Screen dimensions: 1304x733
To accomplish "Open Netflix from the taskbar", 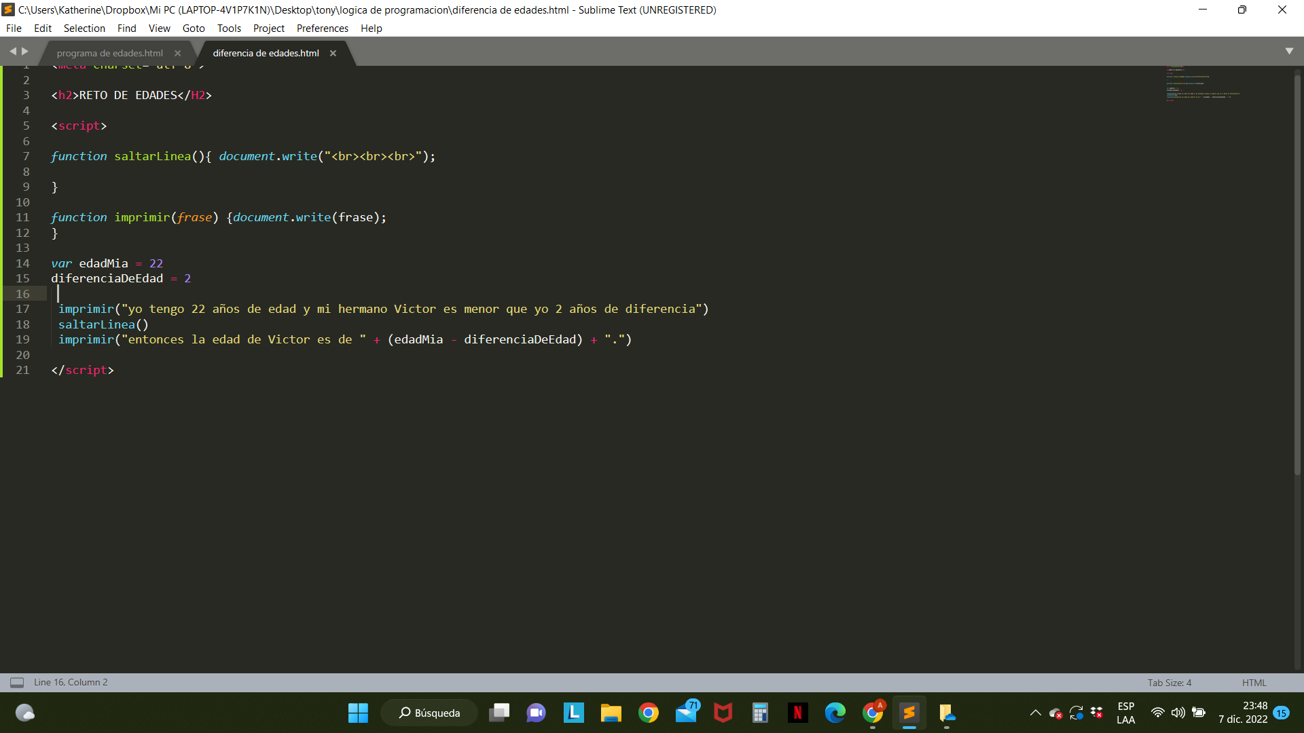I will [797, 713].
